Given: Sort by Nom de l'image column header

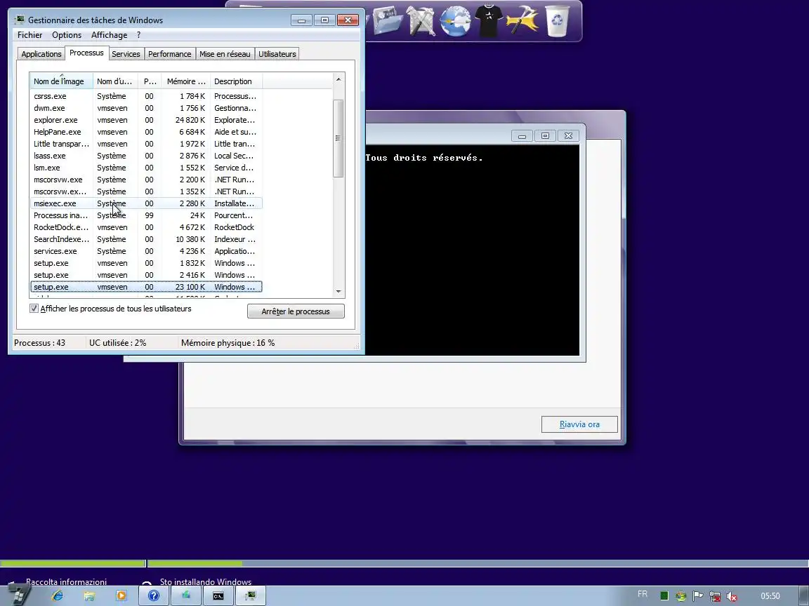Looking at the screenshot, I should point(61,81).
